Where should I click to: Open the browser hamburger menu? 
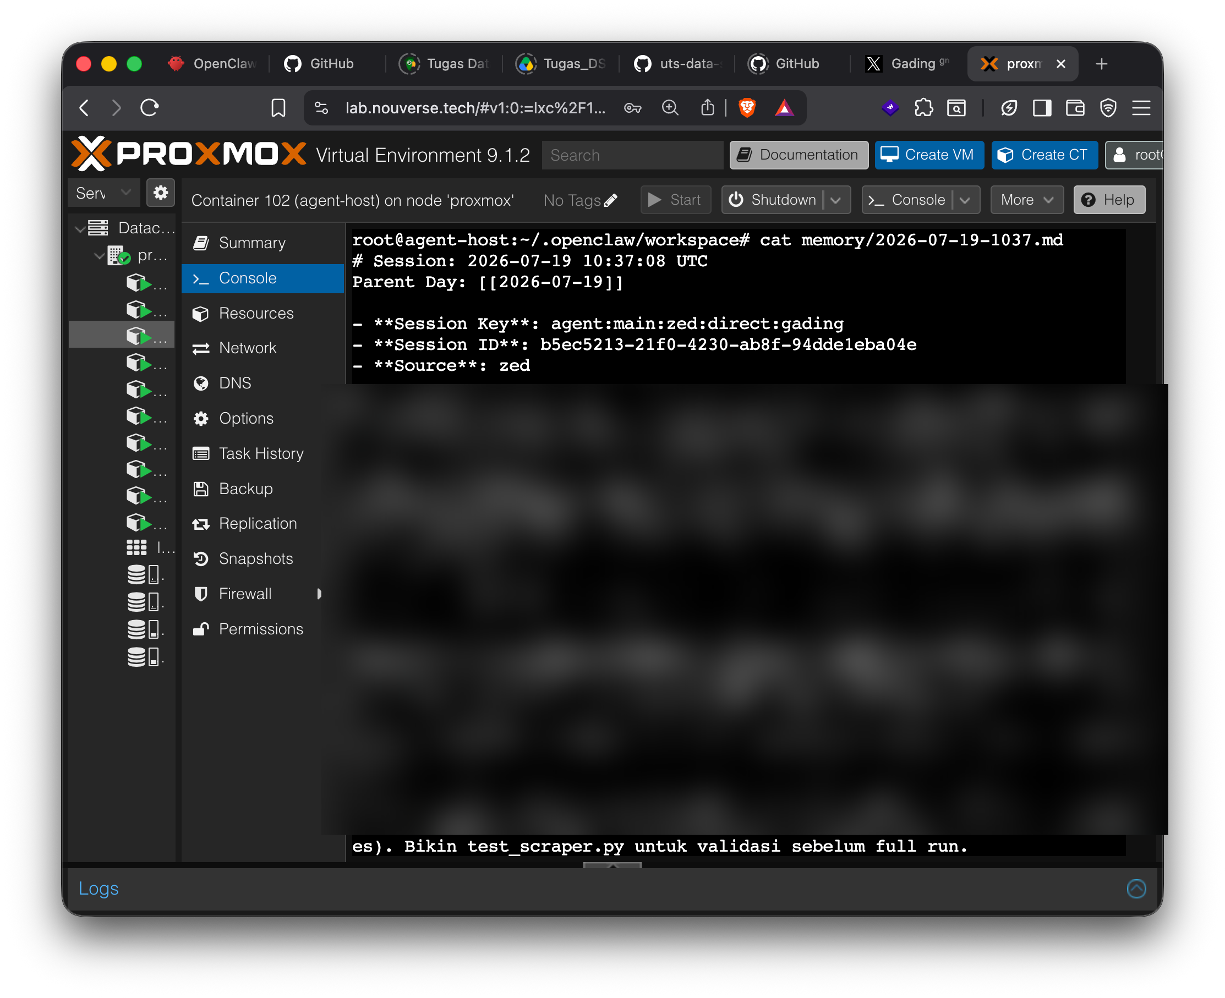point(1141,107)
